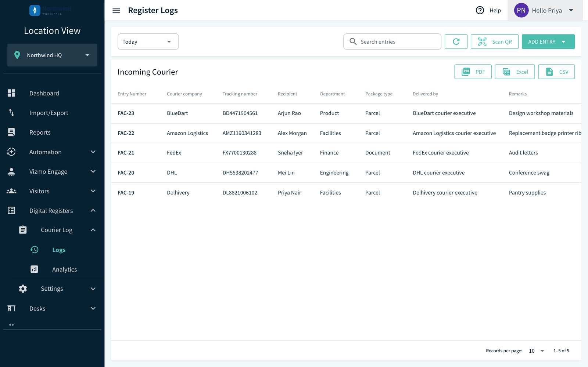Click the Vizmo Engage person icon
Image resolution: width=588 pixels, height=367 pixels.
11,171
